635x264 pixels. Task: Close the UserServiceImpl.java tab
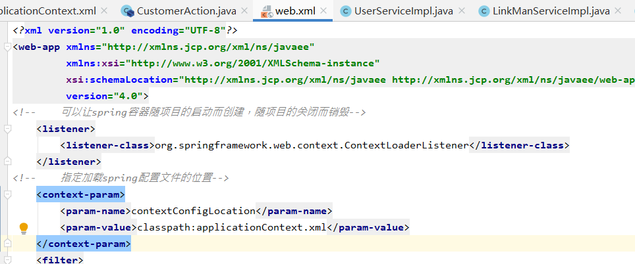[x=461, y=11]
